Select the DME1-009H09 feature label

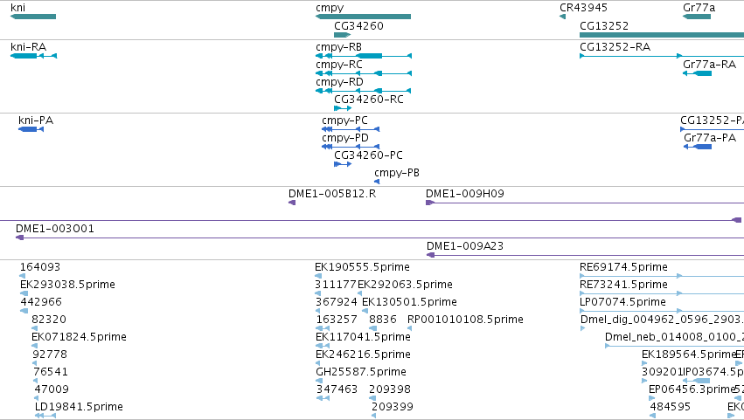pos(465,194)
